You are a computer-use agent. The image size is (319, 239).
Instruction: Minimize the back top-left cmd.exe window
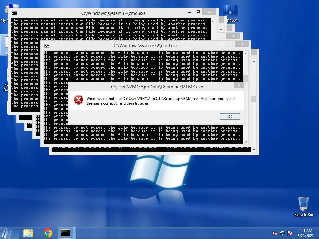[190, 12]
